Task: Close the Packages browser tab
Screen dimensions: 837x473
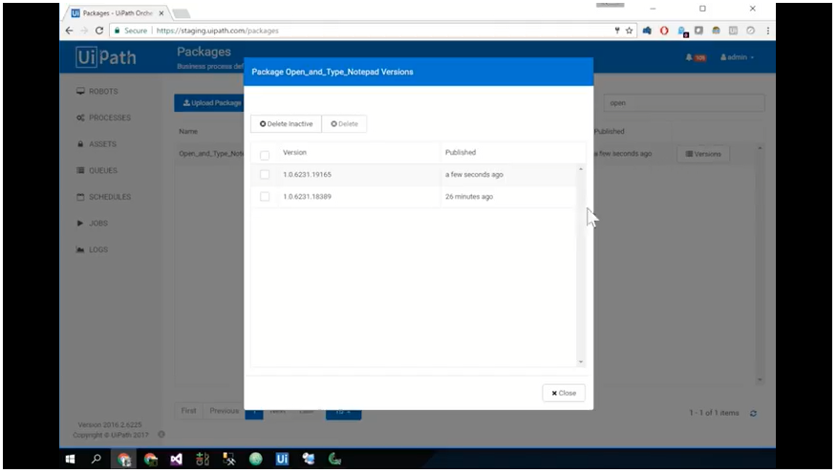Action: (161, 12)
